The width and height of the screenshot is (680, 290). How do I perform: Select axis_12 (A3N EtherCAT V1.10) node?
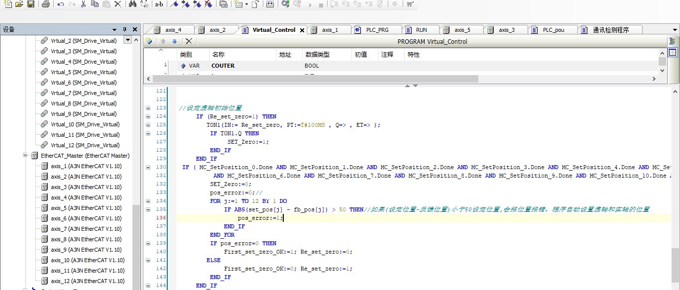coord(88,281)
